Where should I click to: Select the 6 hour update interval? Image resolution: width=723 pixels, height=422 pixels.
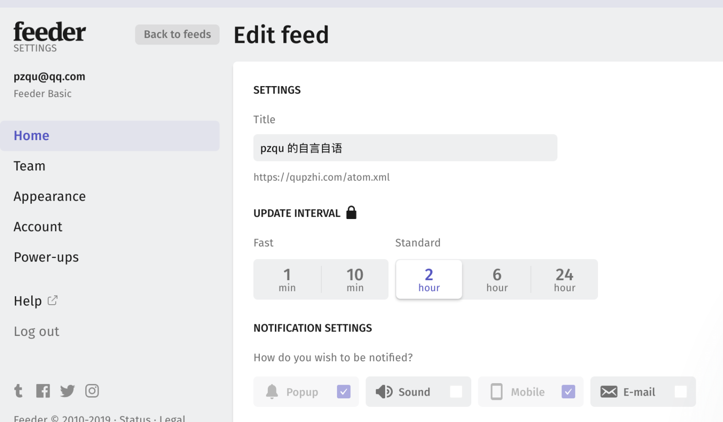coord(497,280)
